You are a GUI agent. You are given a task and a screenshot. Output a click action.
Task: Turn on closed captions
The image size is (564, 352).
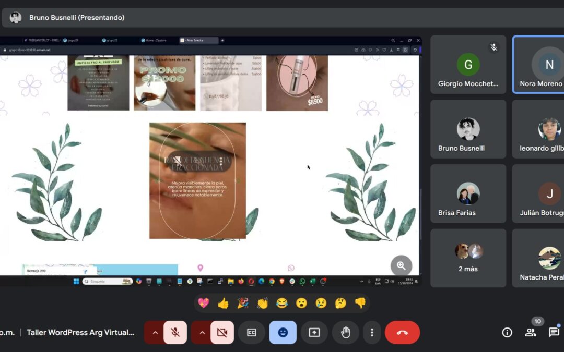point(251,333)
